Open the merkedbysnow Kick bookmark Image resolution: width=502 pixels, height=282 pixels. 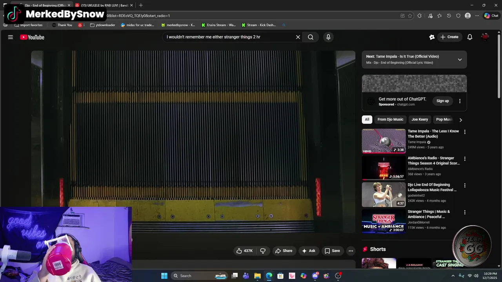[x=178, y=25]
